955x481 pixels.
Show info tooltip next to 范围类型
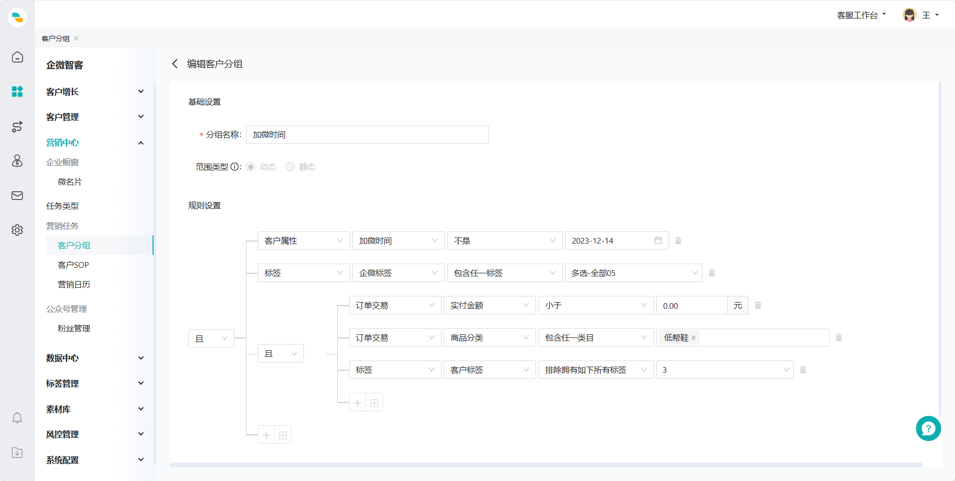tap(235, 167)
